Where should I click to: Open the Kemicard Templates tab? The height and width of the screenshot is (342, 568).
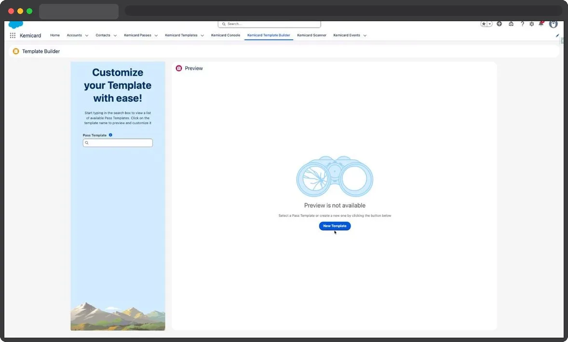point(181,35)
